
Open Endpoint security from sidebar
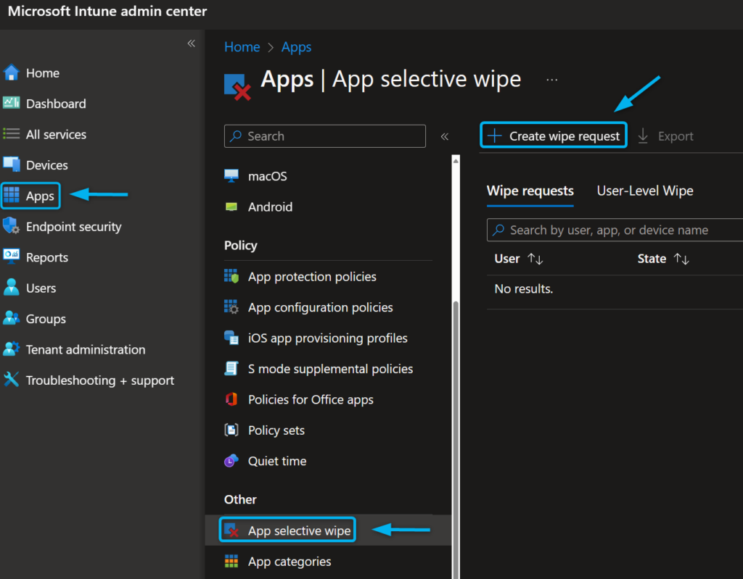73,226
